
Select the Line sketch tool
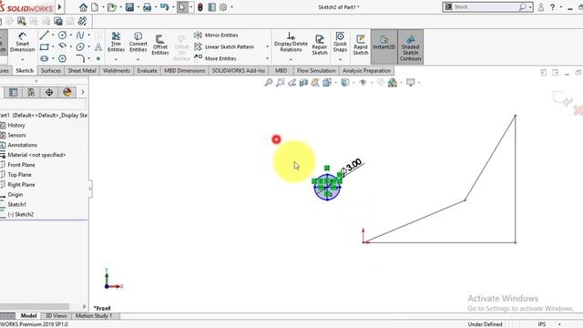(45, 36)
